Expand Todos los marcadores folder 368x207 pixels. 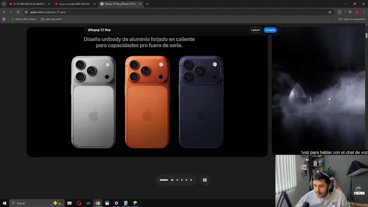pyautogui.click(x=352, y=19)
